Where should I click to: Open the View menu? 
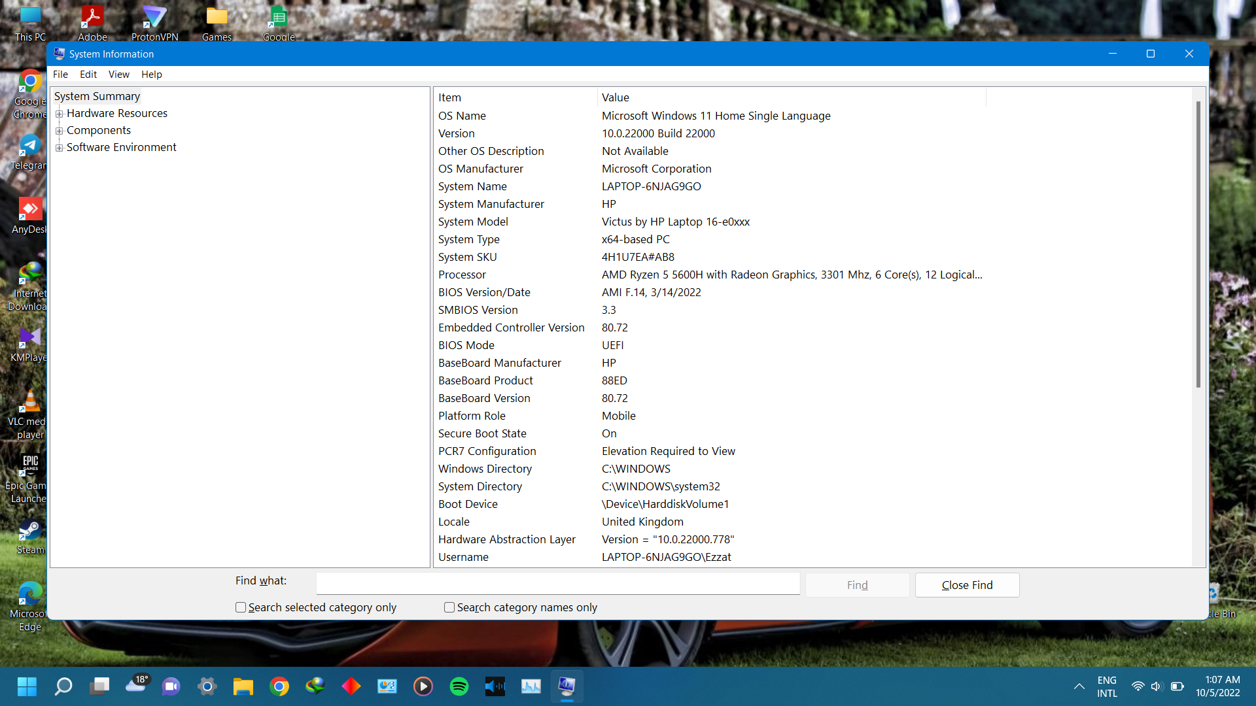point(118,74)
